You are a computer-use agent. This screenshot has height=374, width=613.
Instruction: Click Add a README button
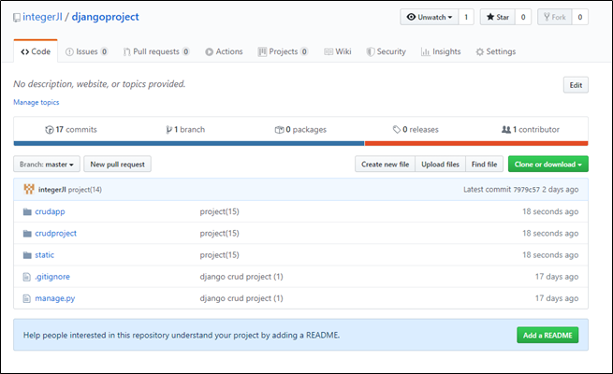click(x=547, y=336)
